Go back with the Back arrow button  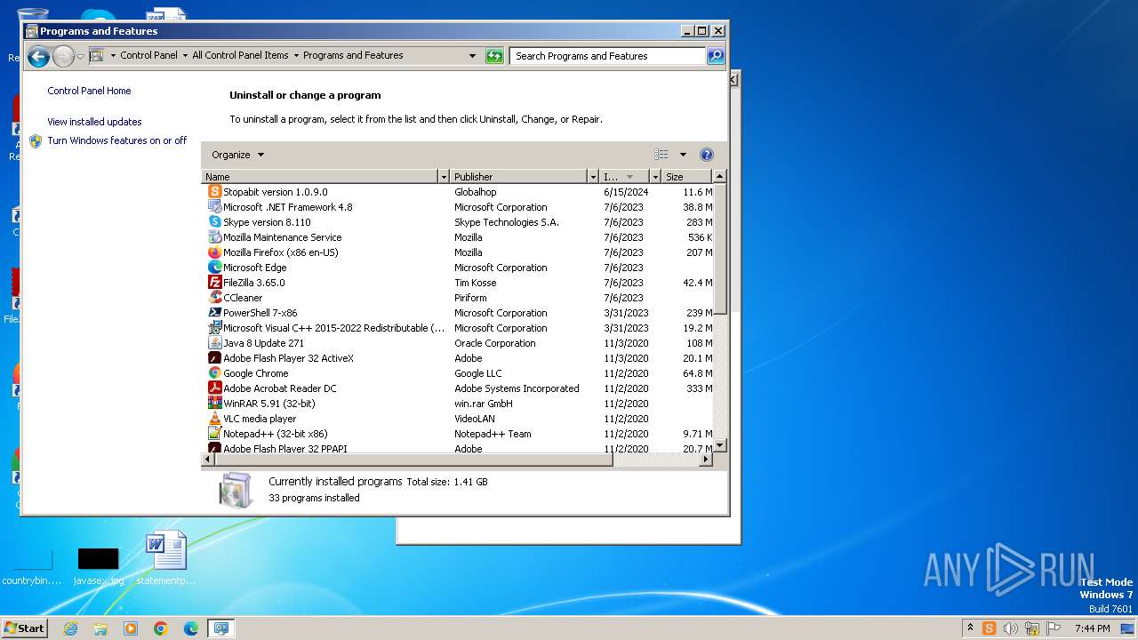pos(38,57)
